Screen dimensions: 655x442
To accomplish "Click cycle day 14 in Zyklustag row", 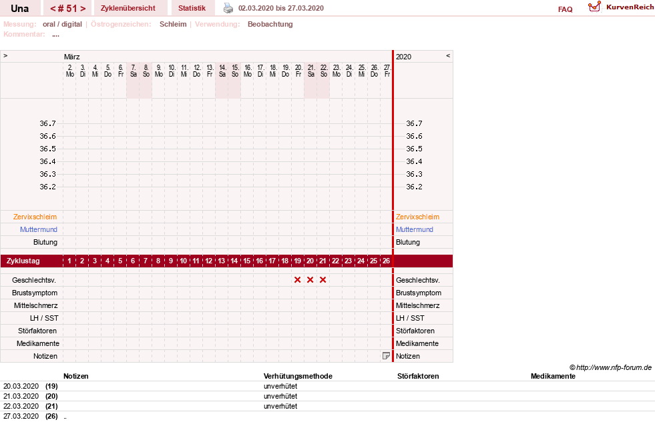I will point(234,261).
